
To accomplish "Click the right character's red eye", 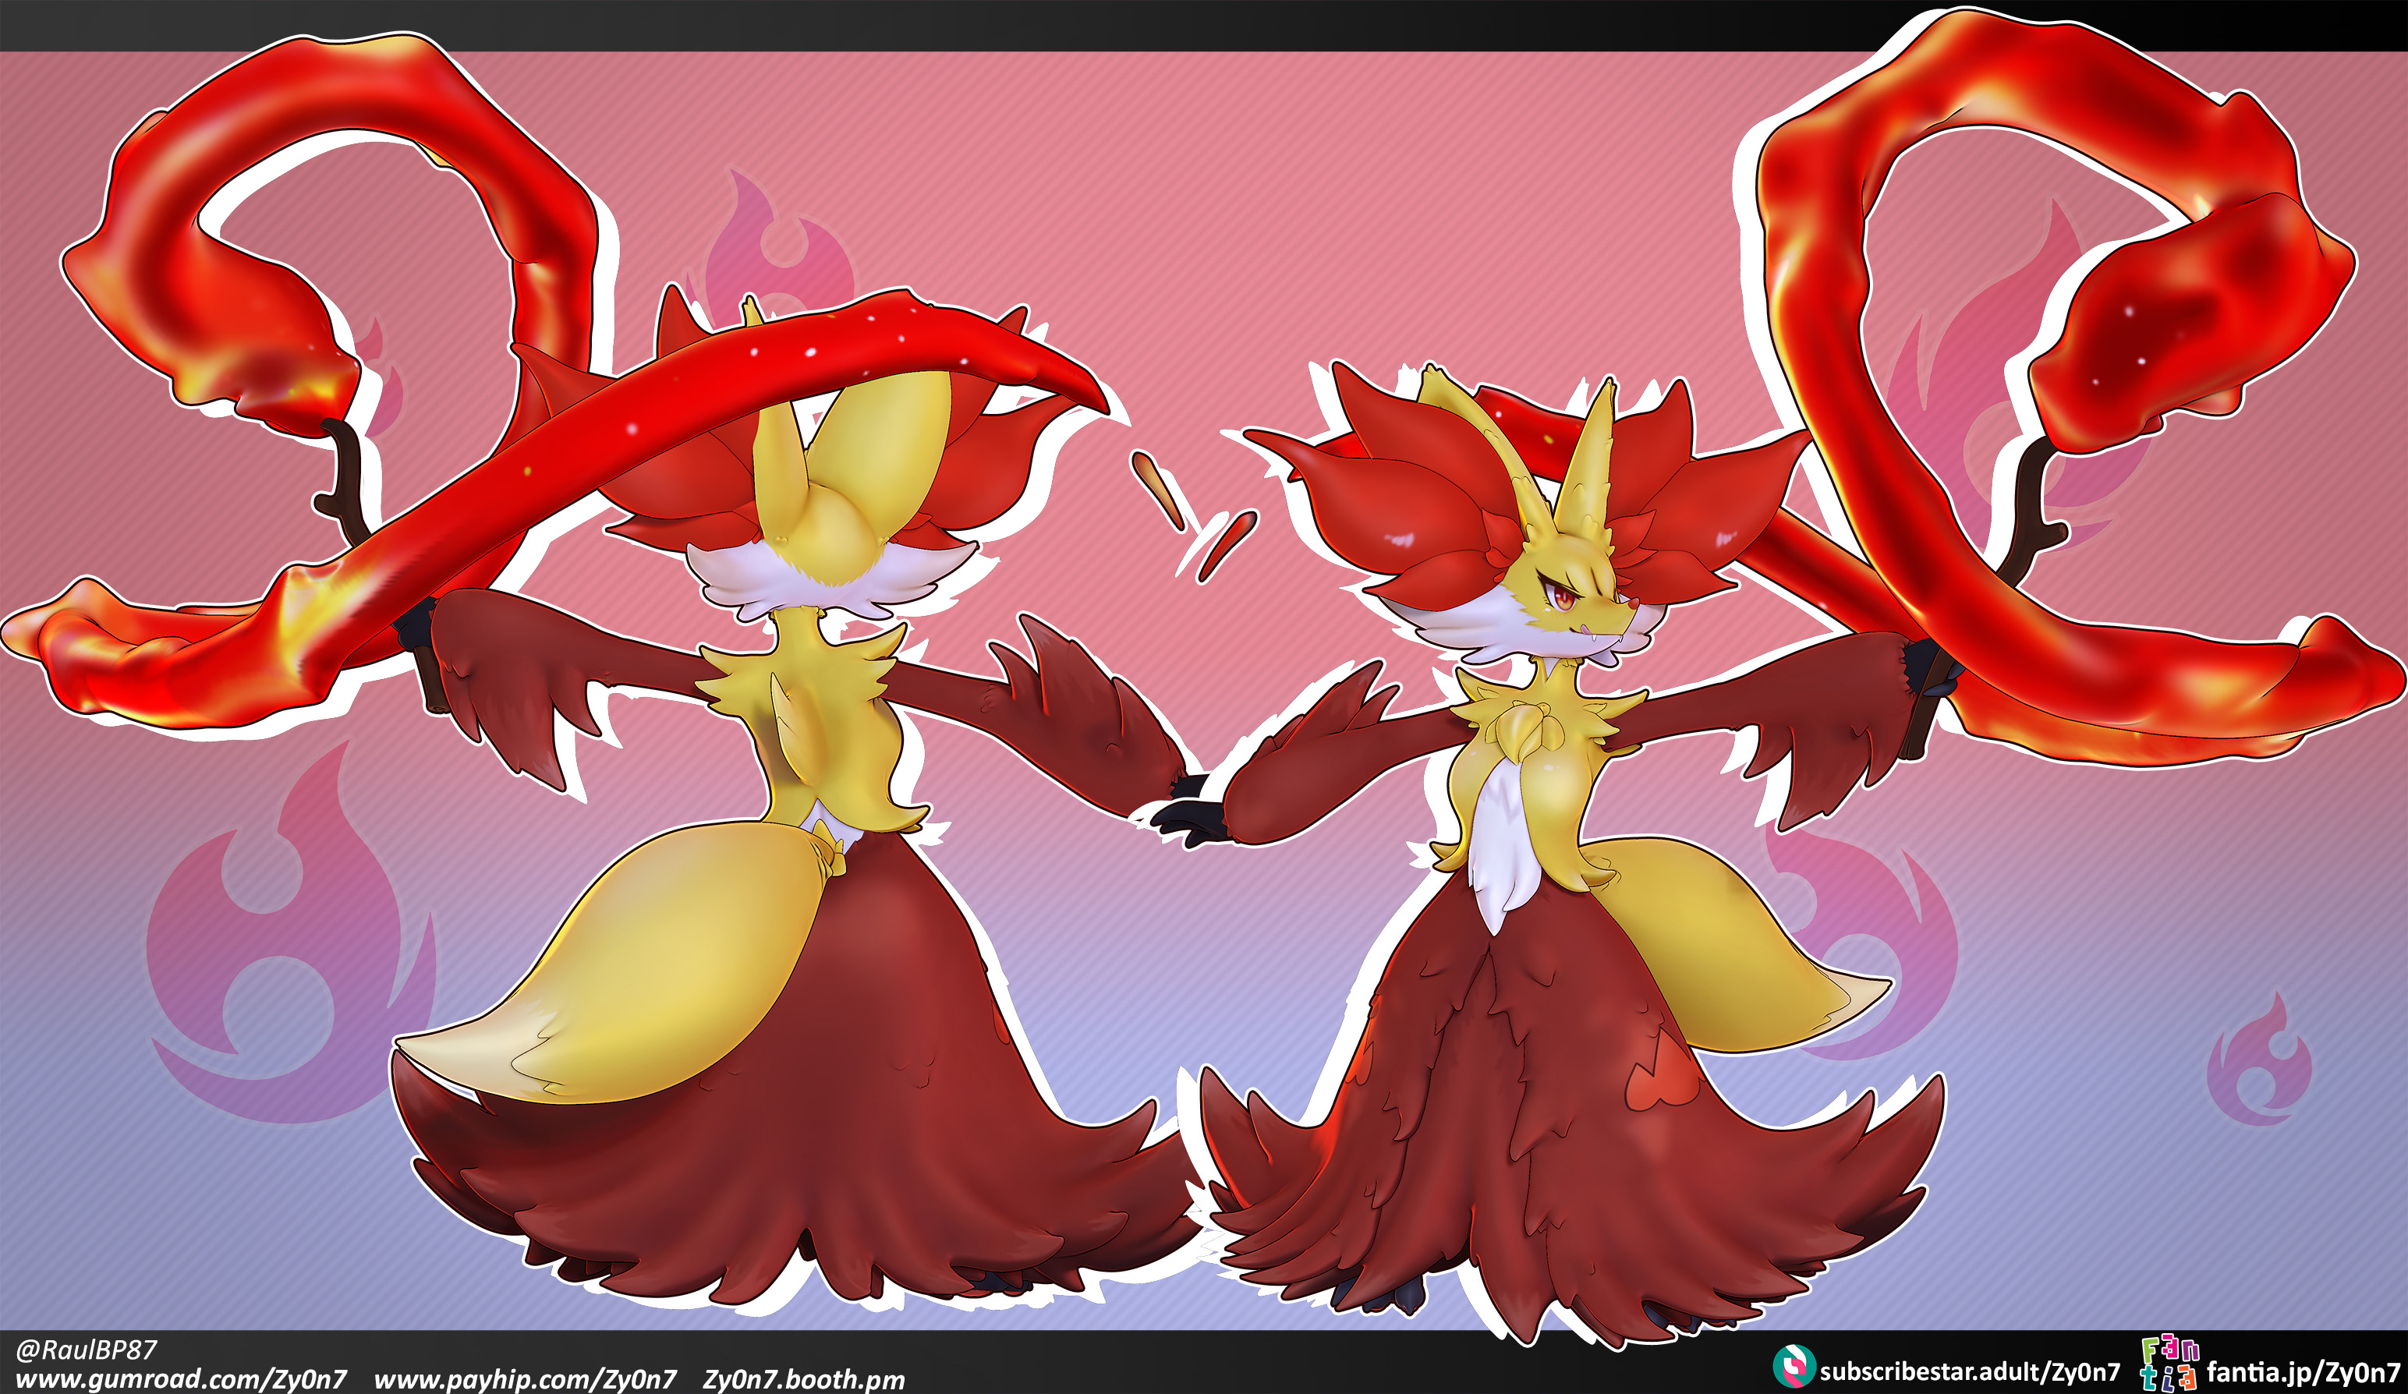I will click(x=1564, y=597).
